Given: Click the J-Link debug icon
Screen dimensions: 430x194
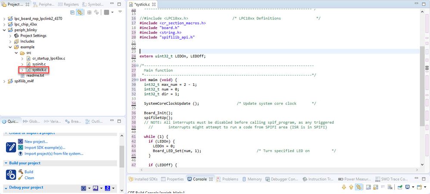Looking at the screenshot, I should point(108,188).
